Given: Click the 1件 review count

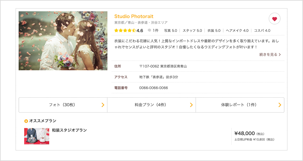Looking at the screenshot, I should [155, 31].
